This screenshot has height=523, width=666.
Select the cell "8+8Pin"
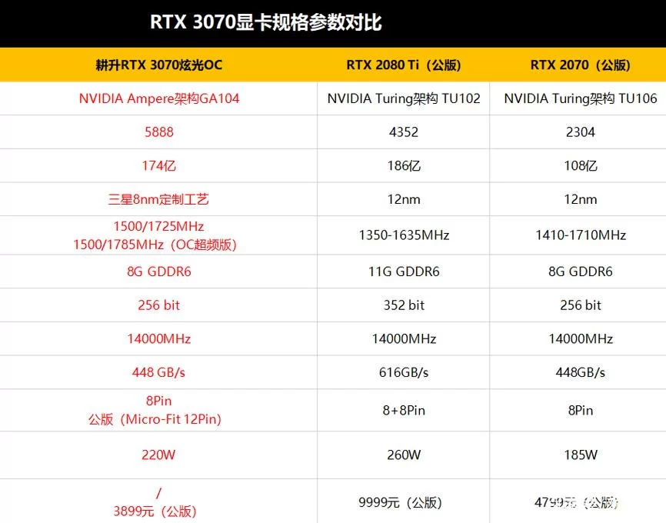[x=404, y=411]
